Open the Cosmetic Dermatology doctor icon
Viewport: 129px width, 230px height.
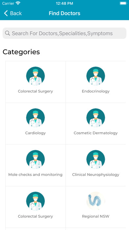(x=96, y=118)
